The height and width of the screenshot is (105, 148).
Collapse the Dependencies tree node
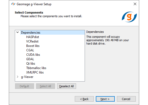pyautogui.click(x=18, y=32)
